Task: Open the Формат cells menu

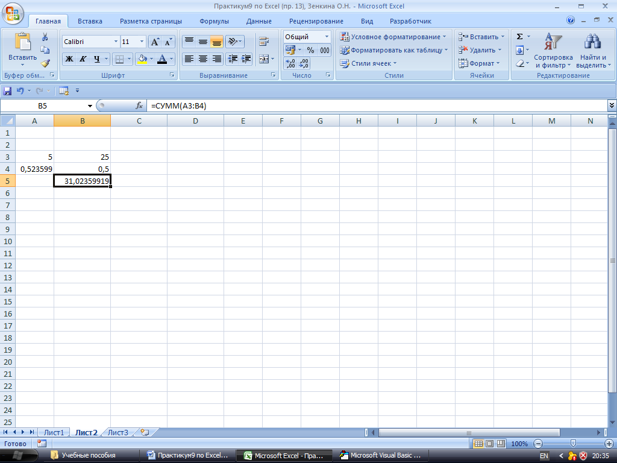Action: 479,63
